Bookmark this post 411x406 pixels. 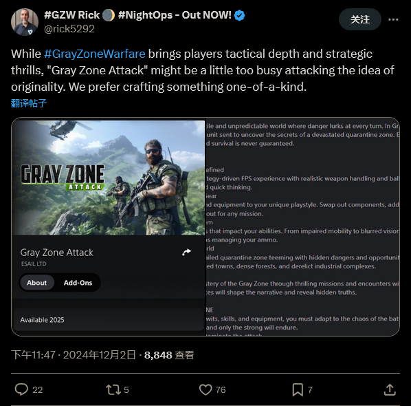298,389
